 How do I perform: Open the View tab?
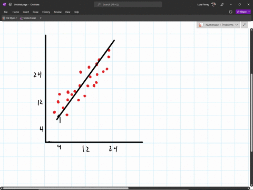pos(67,12)
